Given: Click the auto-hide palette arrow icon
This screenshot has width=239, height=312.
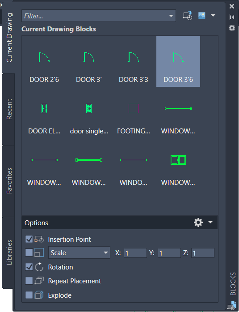Looking at the screenshot, I should tap(232, 17).
